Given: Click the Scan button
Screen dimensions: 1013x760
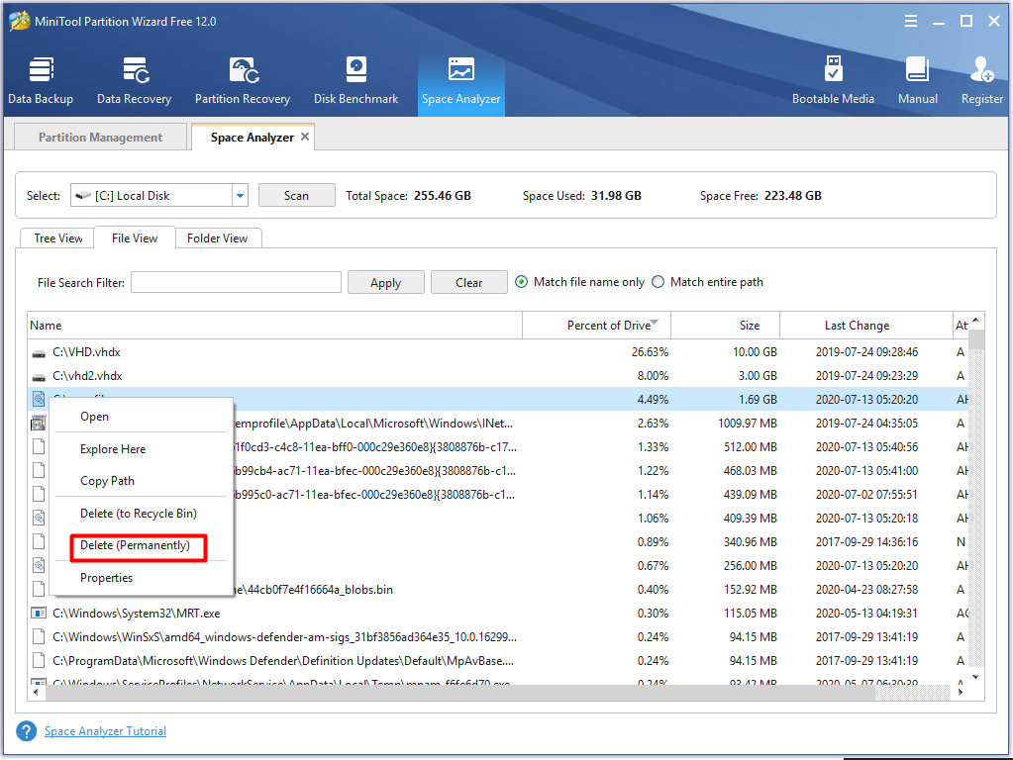Looking at the screenshot, I should 296,196.
